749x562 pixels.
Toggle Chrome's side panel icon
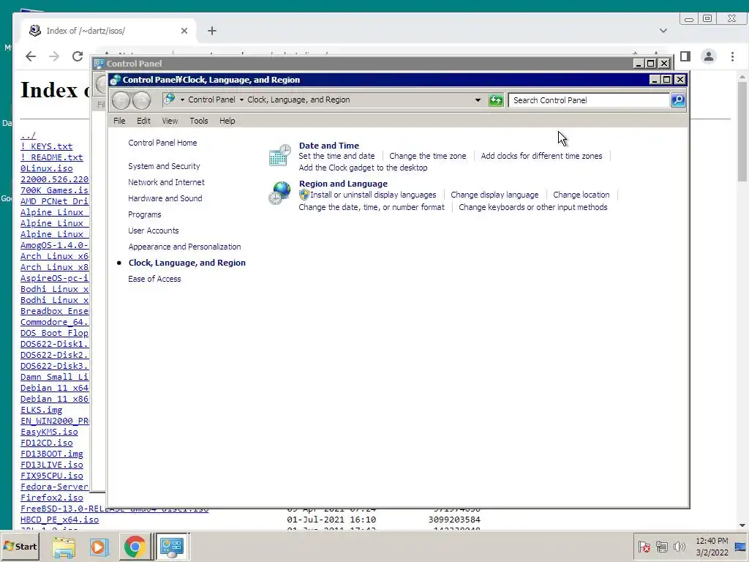tap(685, 56)
